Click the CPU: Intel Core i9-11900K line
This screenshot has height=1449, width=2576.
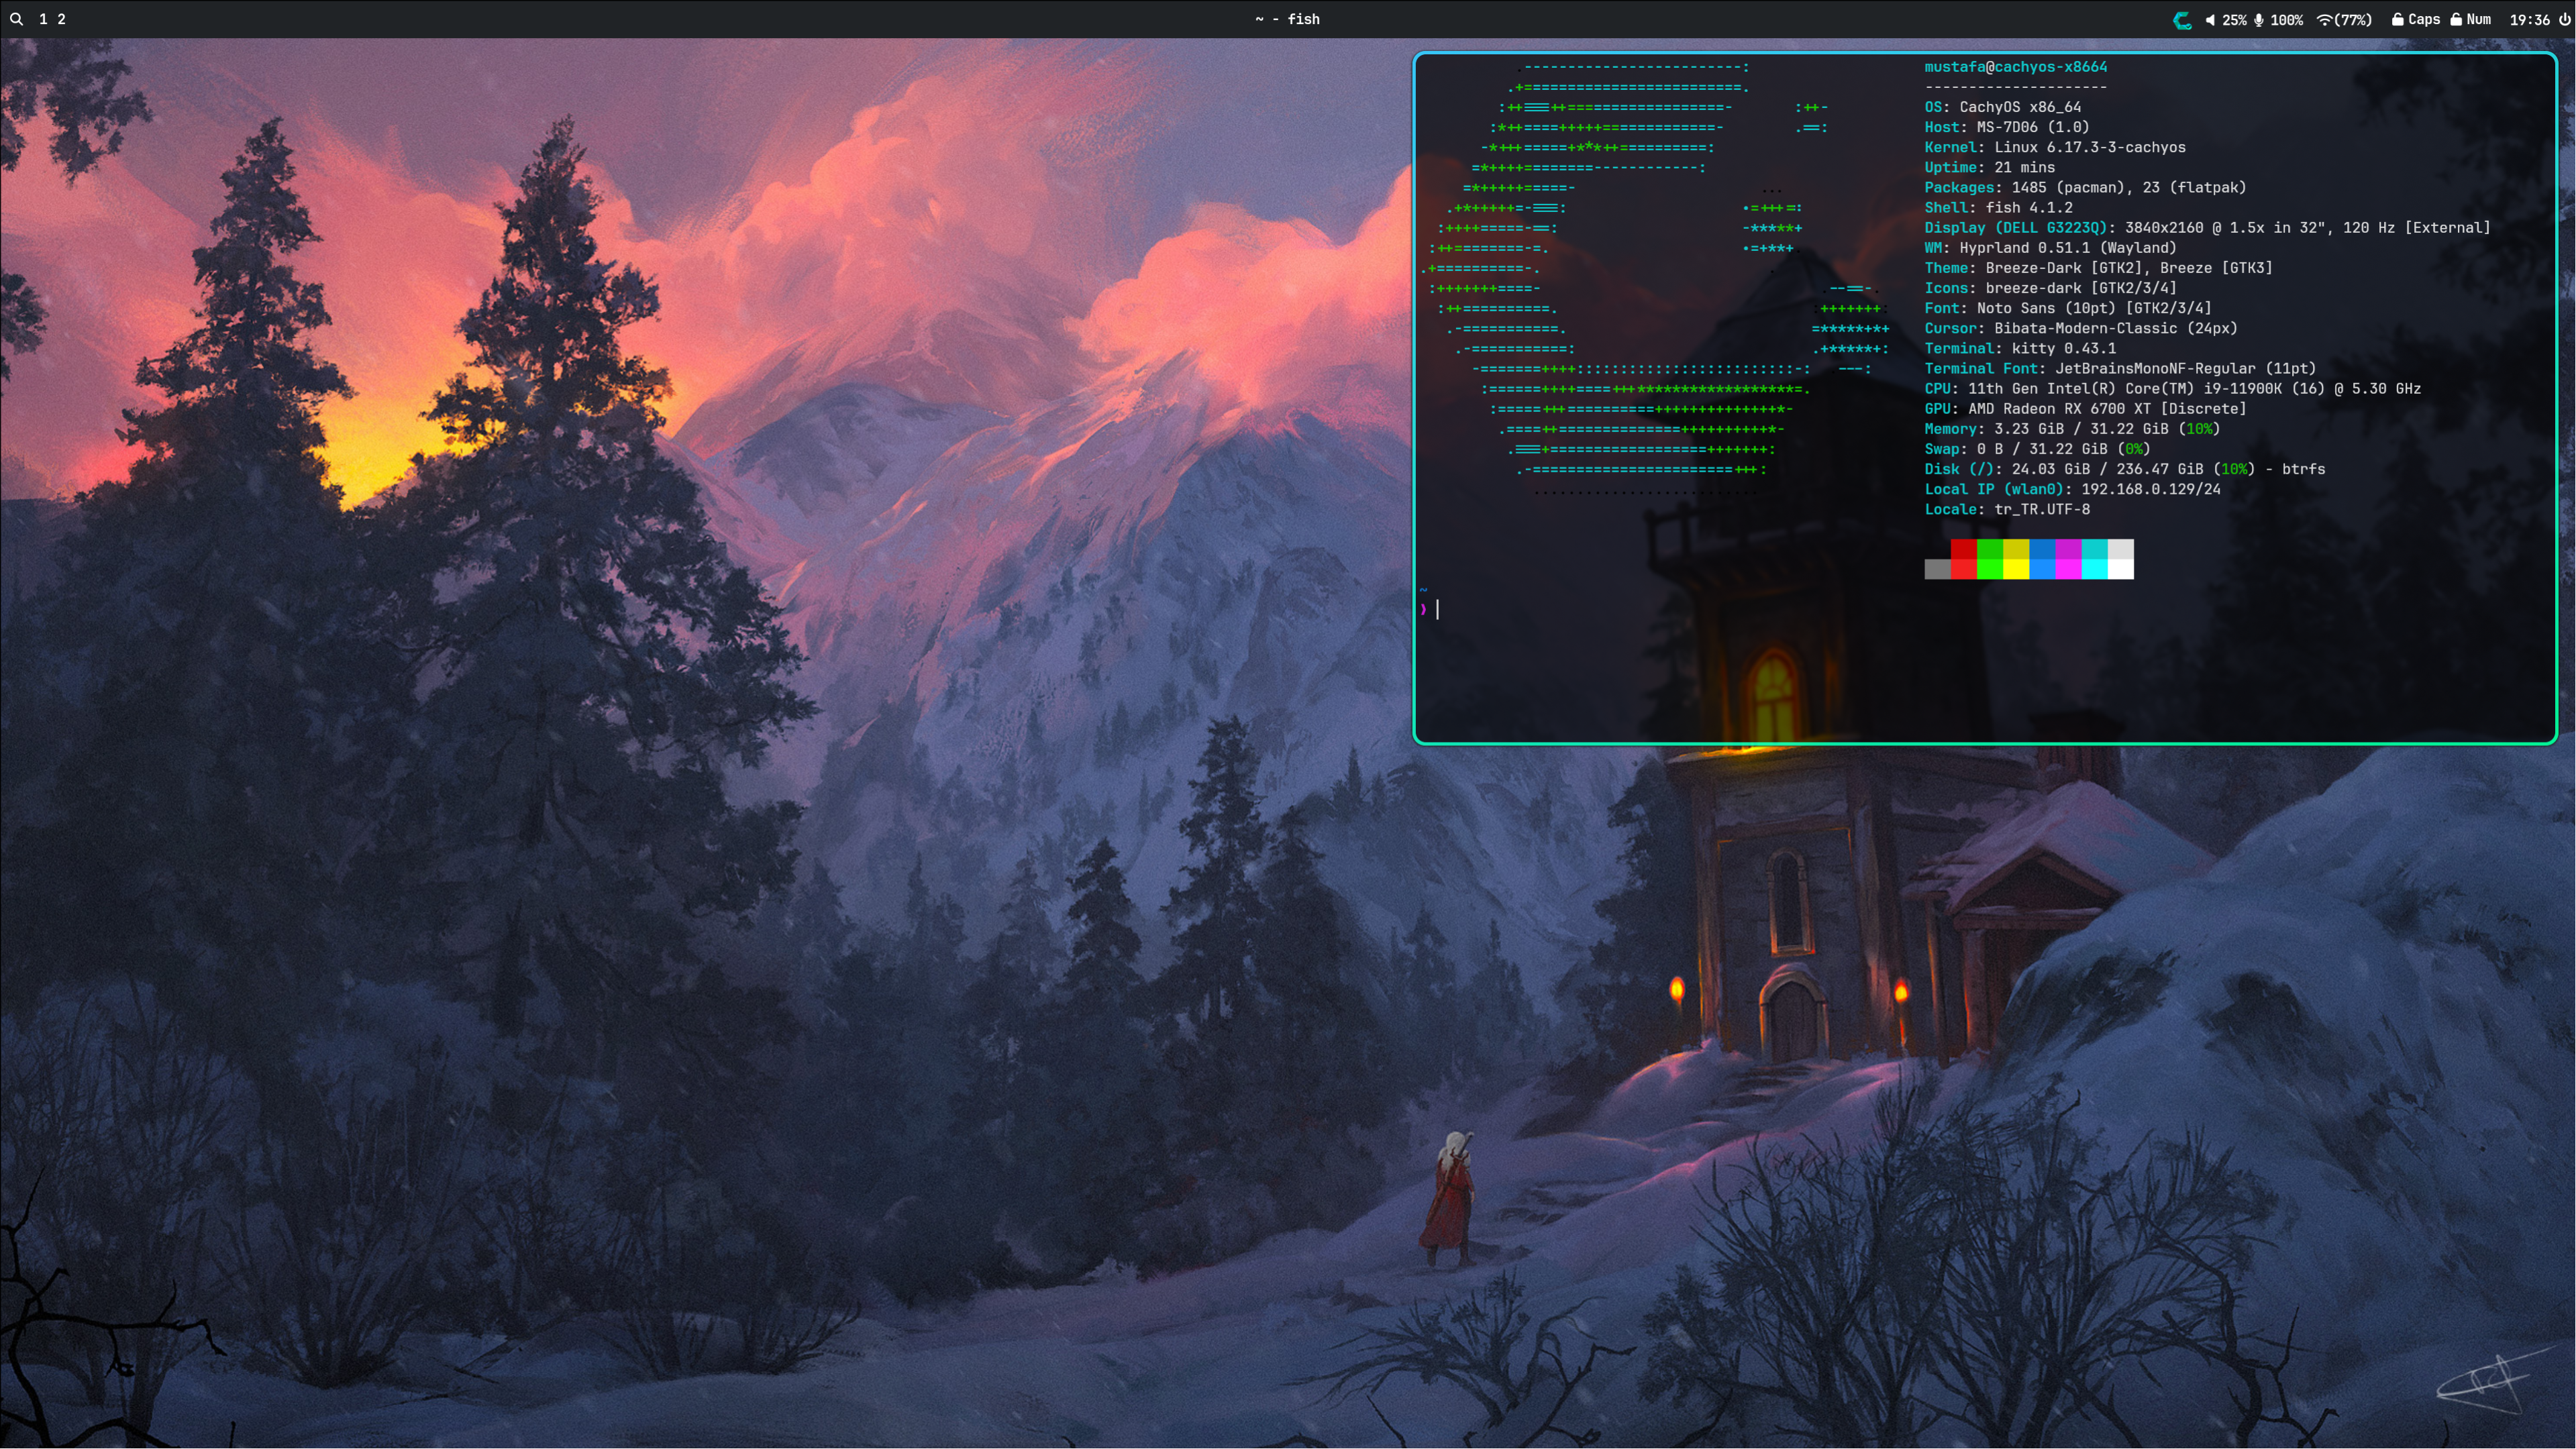click(x=2172, y=388)
